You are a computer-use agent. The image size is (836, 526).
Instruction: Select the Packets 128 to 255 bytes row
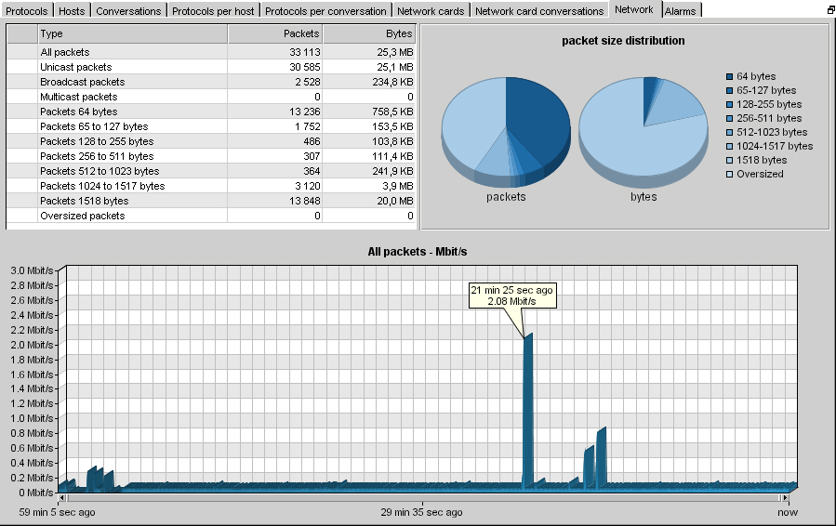(x=211, y=142)
